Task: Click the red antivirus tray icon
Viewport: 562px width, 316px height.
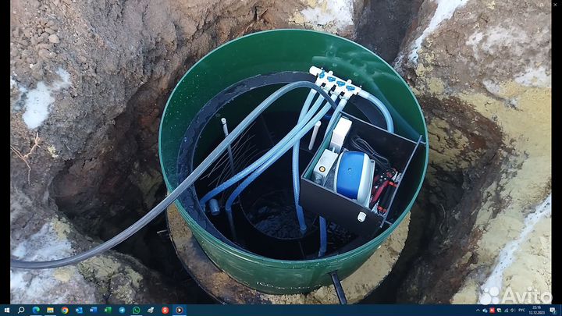Action: [492, 310]
